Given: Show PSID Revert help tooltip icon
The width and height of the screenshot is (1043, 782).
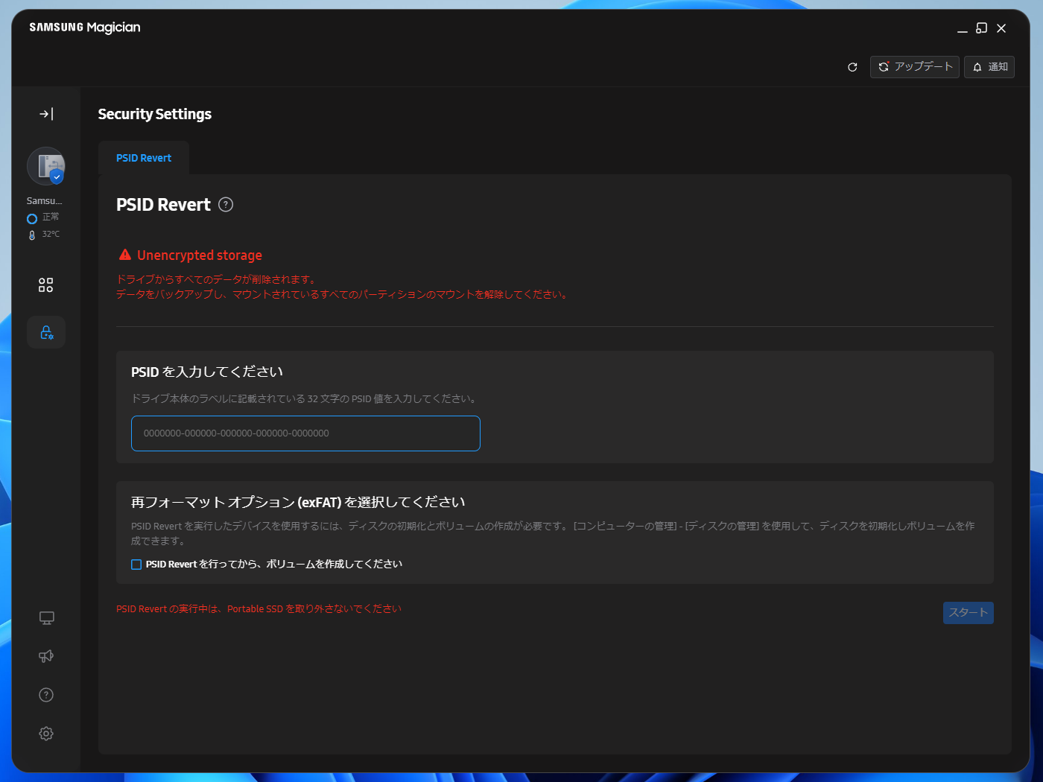Looking at the screenshot, I should pyautogui.click(x=226, y=205).
